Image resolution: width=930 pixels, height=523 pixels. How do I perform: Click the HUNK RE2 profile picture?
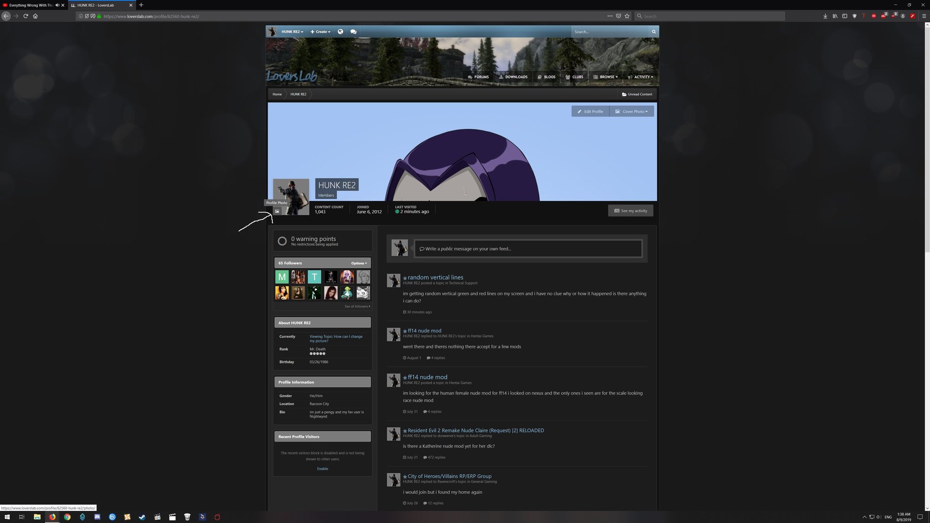click(x=291, y=197)
